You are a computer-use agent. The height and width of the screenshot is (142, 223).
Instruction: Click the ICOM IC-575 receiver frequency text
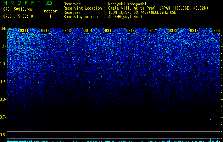(142, 12)
